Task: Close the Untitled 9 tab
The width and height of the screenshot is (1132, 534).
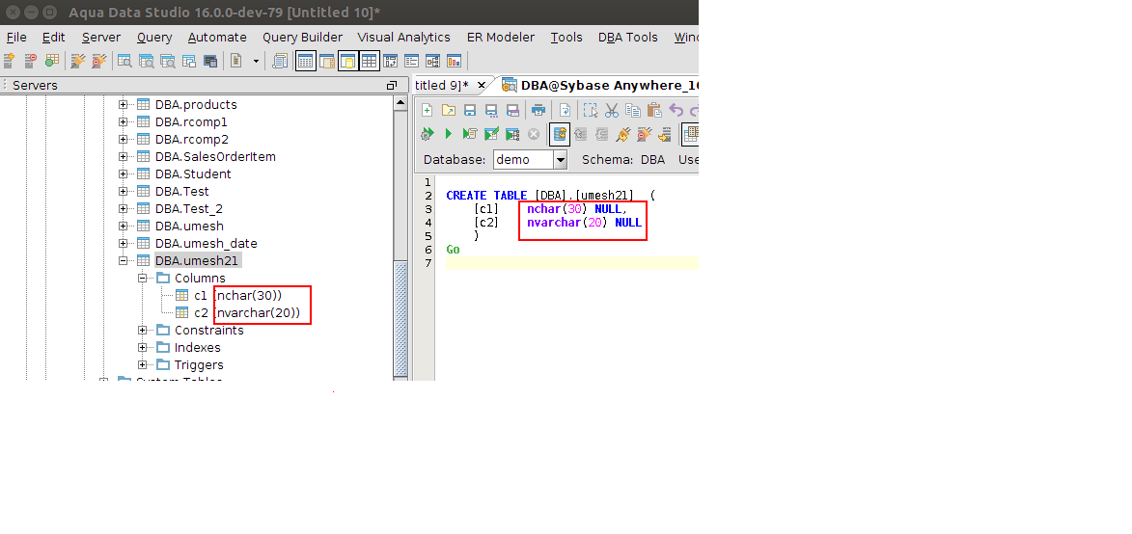Action: 482,85
